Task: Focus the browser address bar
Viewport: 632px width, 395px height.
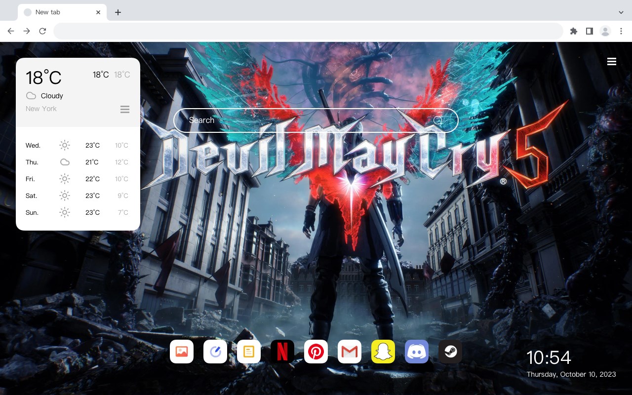Action: tap(308, 31)
